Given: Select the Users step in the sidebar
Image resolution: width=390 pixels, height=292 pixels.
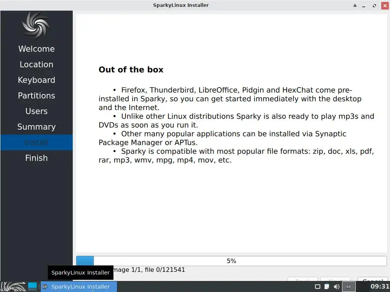Looking at the screenshot, I should [37, 111].
